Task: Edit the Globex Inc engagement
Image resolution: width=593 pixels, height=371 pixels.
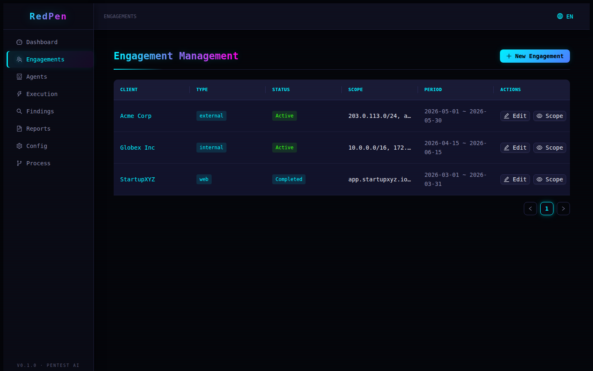Action: (515, 148)
